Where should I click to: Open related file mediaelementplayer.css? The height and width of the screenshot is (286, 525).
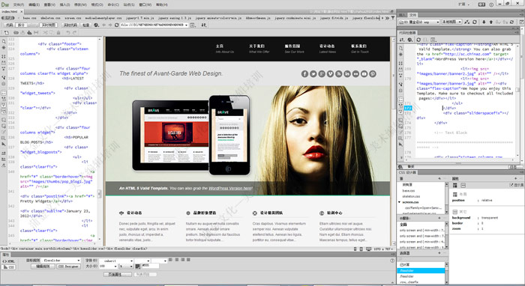(103, 18)
